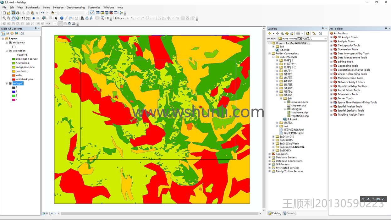Open the Customize menu
The width and height of the screenshot is (391, 220).
[x=94, y=8]
